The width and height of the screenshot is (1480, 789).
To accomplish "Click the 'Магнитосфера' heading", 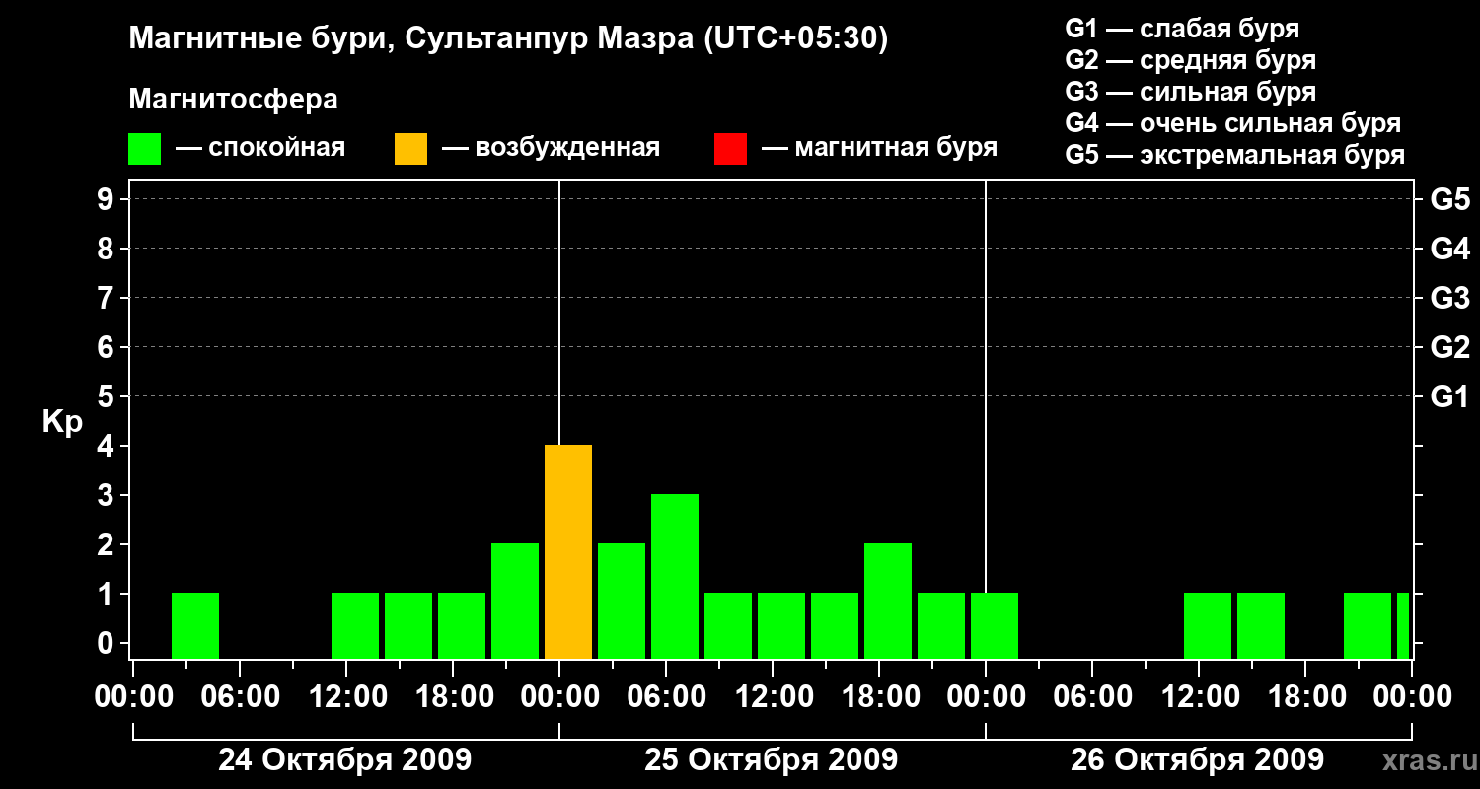I will [x=234, y=100].
